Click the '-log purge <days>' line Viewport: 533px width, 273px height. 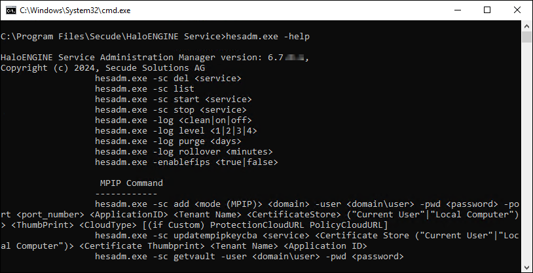pos(168,141)
